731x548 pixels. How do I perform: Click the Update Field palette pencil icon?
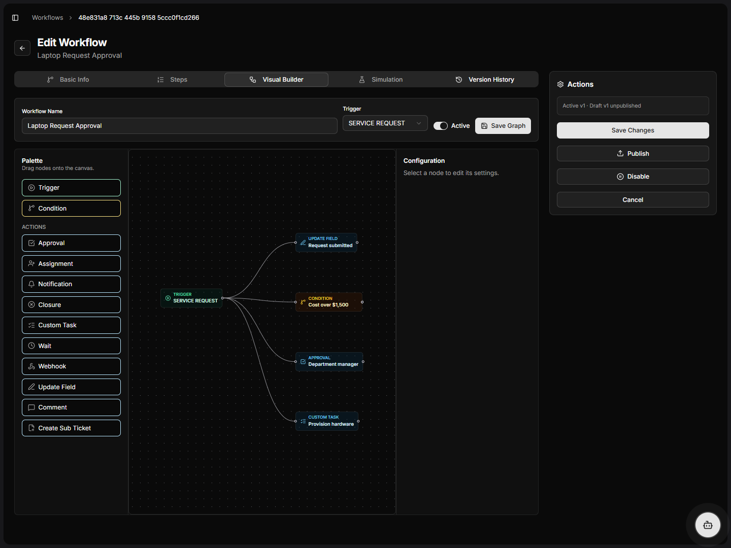(x=31, y=387)
